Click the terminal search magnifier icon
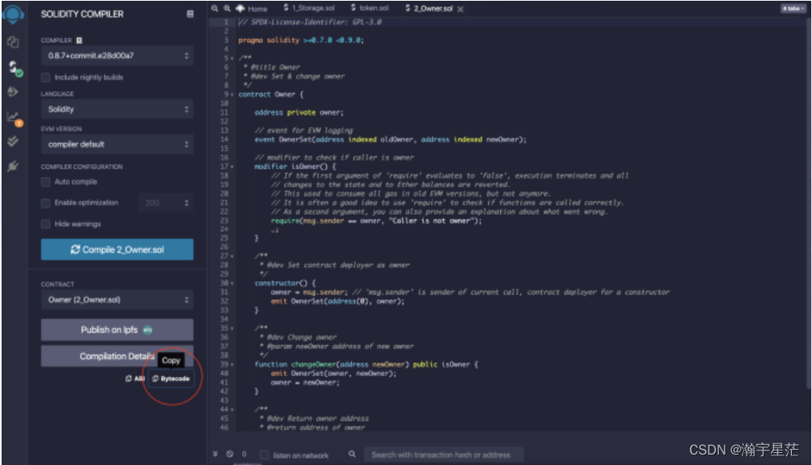 pyautogui.click(x=352, y=454)
